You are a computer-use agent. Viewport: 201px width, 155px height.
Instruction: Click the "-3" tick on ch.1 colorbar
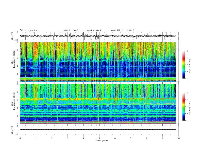pyautogui.click(x=187, y=51)
